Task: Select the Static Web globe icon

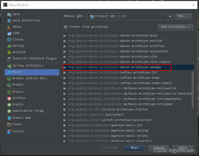Action: point(9,118)
